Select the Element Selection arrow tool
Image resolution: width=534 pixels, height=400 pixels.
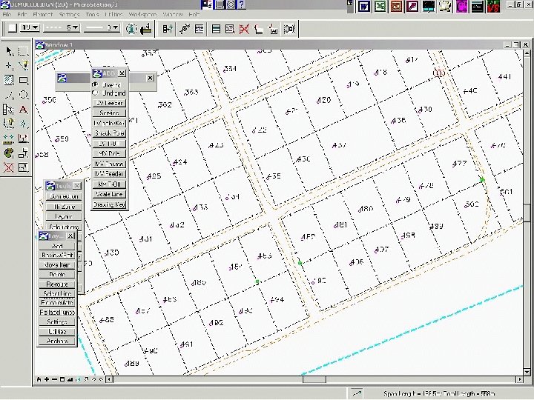9,51
